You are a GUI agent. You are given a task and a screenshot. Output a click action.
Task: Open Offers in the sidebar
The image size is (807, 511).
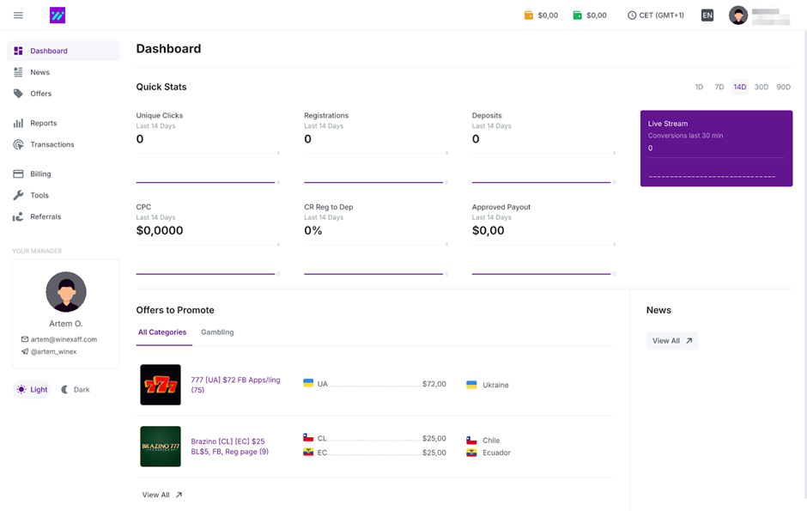pos(40,94)
